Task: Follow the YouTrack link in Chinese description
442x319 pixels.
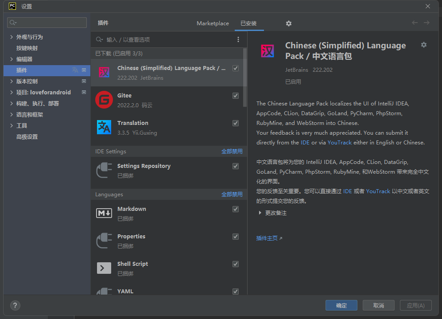Action: pos(378,191)
